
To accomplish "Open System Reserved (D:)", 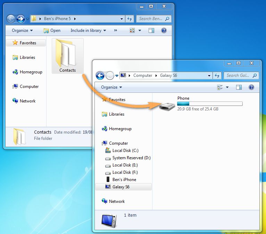I will tap(128, 158).
